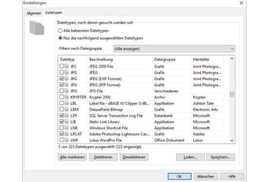
Task: Click 'DeluxePaint Bitmap' description text
Action: pos(106,109)
